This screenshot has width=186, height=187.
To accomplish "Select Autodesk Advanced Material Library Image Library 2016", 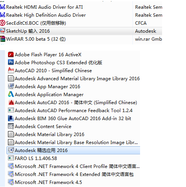I will click(73, 79).
